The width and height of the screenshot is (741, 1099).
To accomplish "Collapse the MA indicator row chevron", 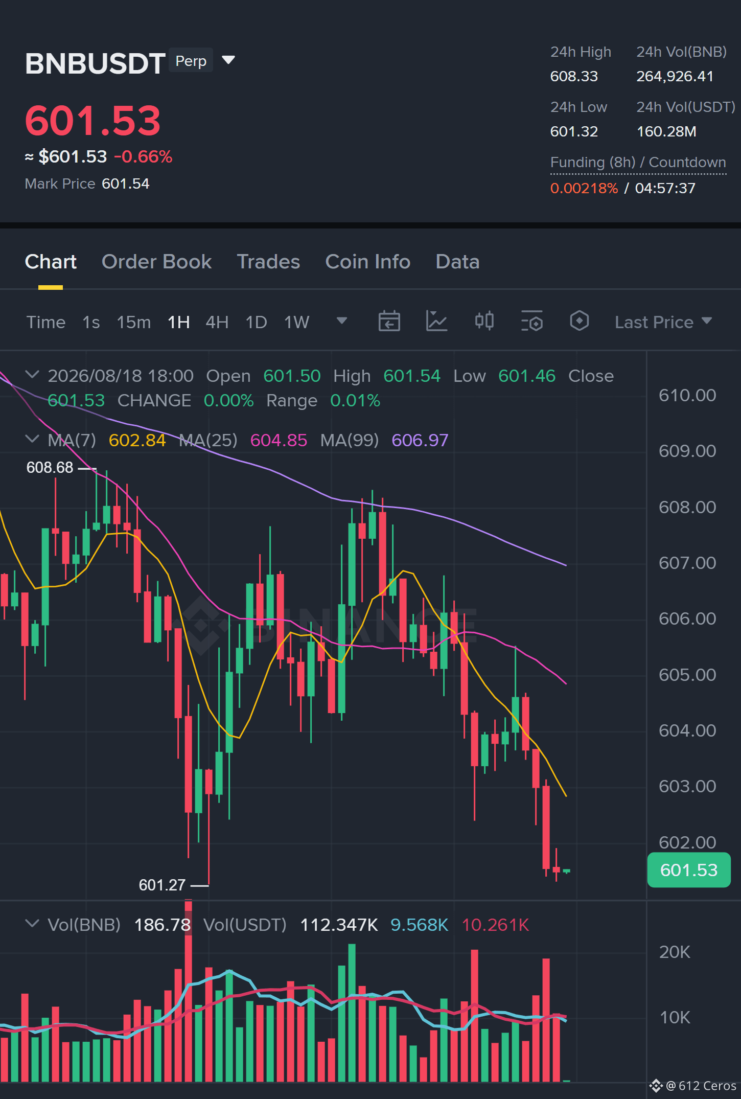I will pos(32,439).
